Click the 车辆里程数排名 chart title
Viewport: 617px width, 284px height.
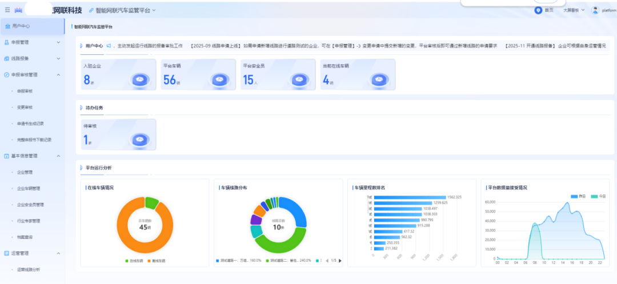click(370, 188)
